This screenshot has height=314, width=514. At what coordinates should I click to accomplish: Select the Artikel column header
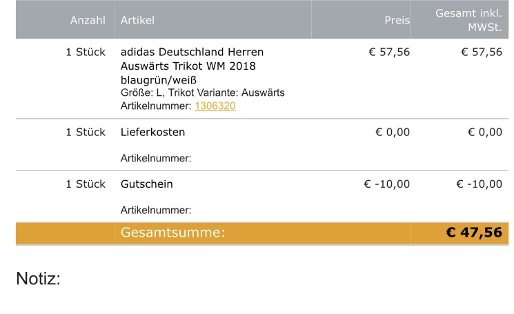(x=137, y=21)
